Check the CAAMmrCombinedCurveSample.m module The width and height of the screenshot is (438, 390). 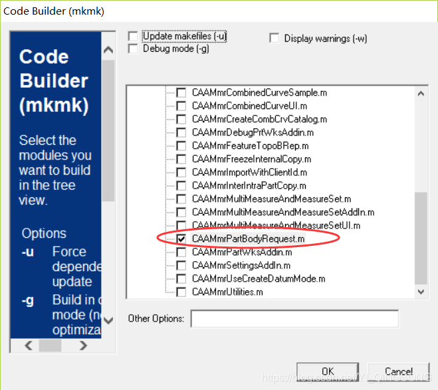(x=181, y=92)
